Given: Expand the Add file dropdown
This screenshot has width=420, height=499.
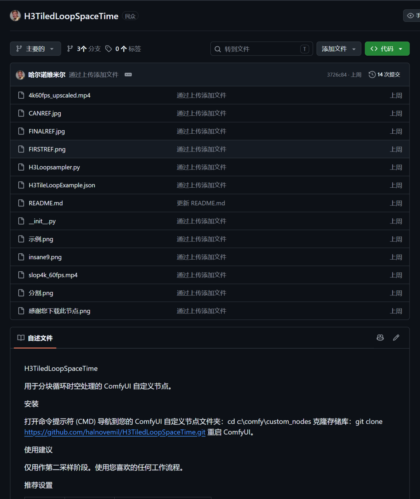Looking at the screenshot, I should pyautogui.click(x=339, y=49).
